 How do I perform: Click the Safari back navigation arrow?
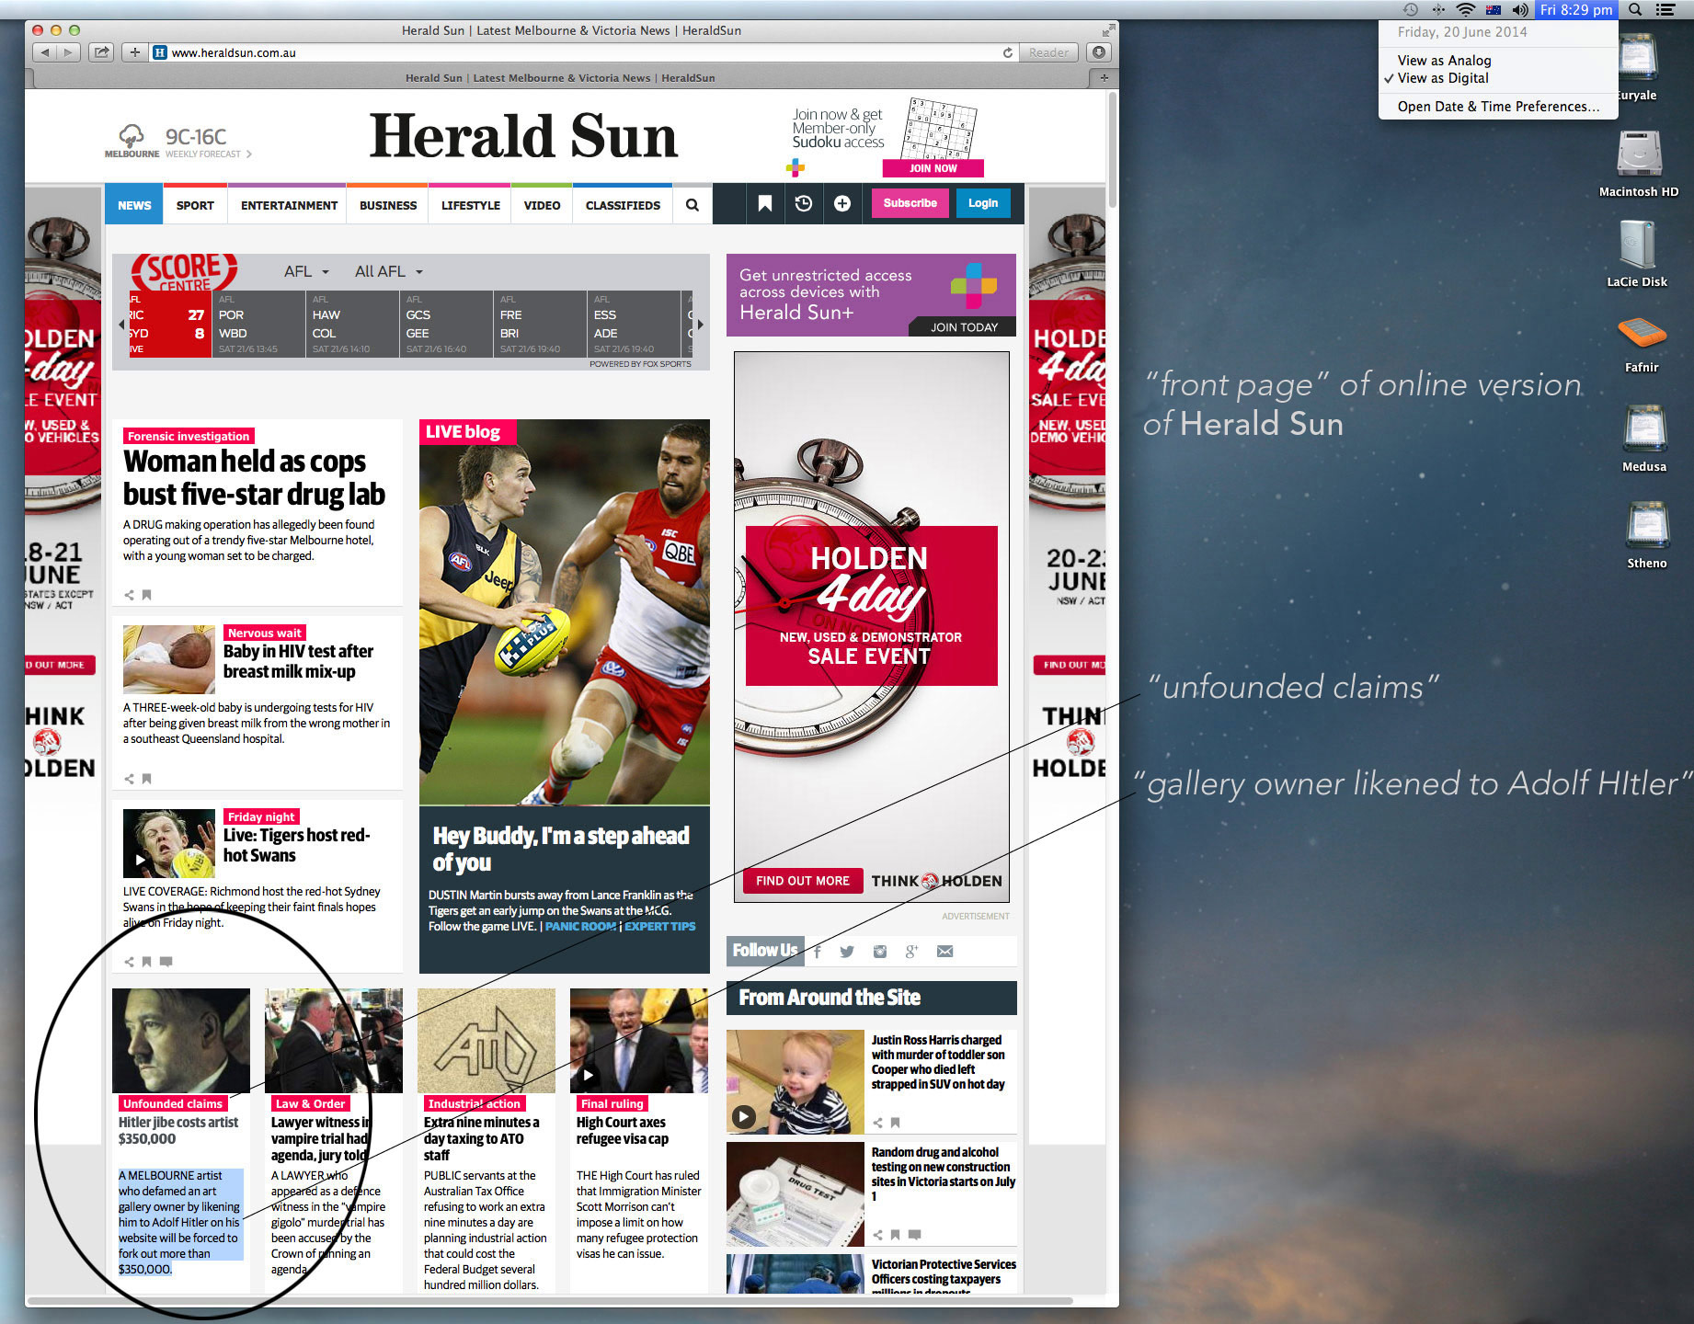tap(44, 52)
